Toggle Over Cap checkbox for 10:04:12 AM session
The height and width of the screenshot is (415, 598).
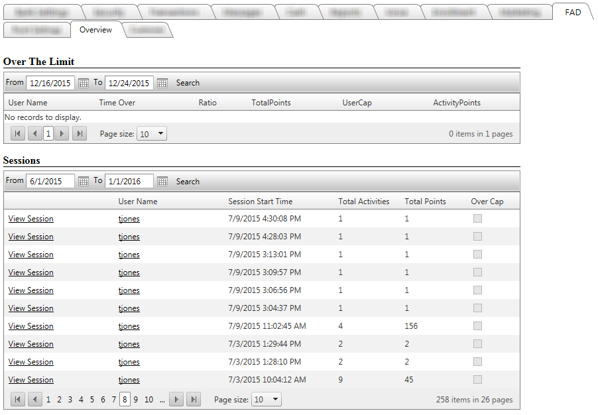[477, 380]
